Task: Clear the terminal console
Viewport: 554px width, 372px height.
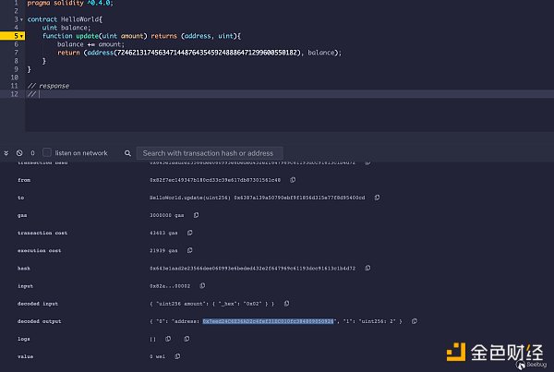Action: click(x=19, y=152)
